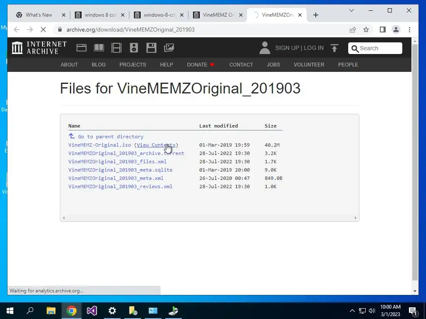426x319 pixels.
Task: Click the page vertical scrollbar
Action: (x=415, y=163)
